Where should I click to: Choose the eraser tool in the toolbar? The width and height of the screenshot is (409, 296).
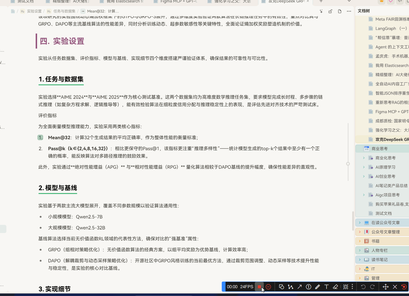[335, 286]
